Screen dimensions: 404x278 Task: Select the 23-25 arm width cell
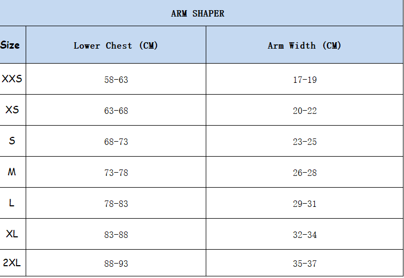(x=305, y=141)
